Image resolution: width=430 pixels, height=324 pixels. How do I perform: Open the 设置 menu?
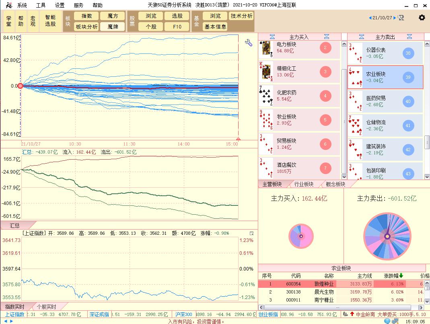click(x=60, y=5)
